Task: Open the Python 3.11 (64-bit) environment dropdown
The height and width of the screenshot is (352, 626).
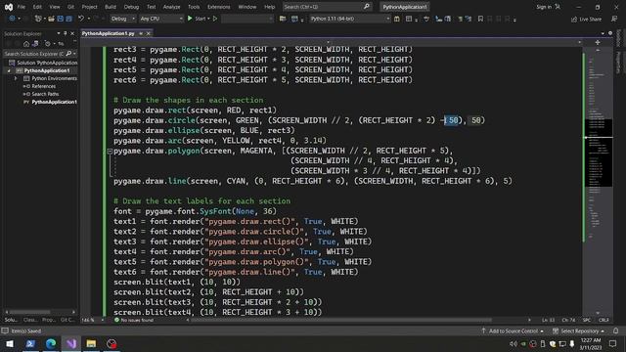Action: point(350,19)
